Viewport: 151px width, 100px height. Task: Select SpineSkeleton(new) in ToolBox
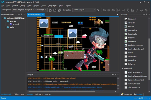(x=134, y=80)
